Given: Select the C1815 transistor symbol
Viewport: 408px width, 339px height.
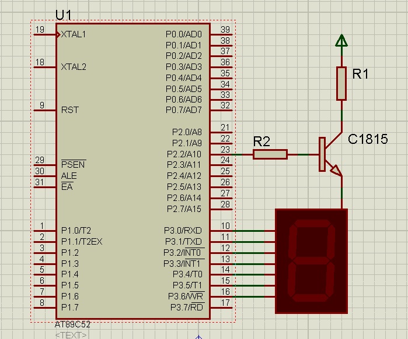Looking at the screenshot, I should pos(330,154).
